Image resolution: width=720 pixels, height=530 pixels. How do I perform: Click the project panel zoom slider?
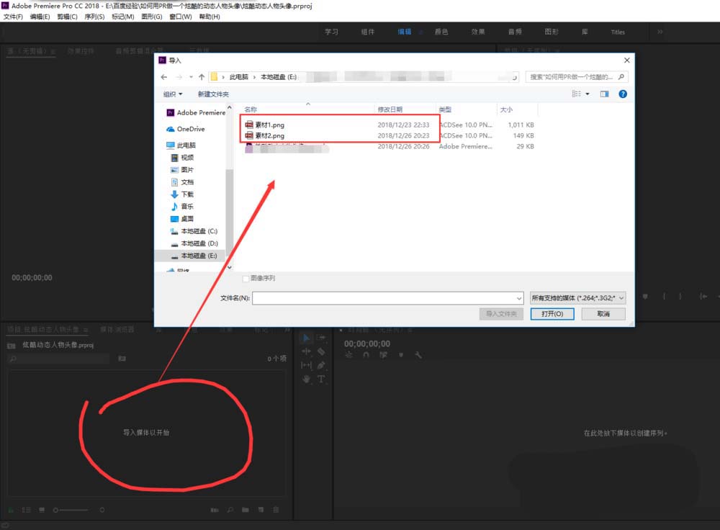(x=55, y=509)
